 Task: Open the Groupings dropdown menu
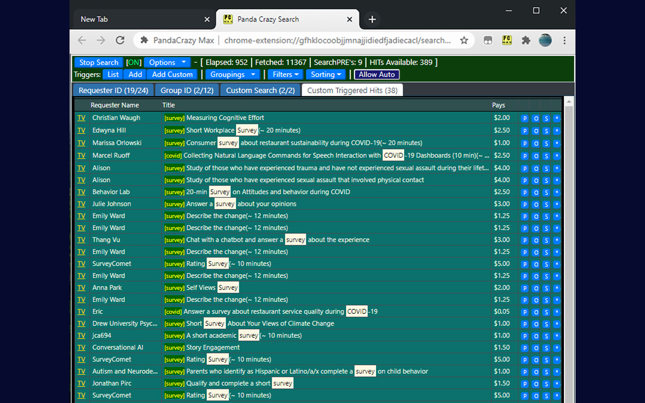click(x=232, y=75)
